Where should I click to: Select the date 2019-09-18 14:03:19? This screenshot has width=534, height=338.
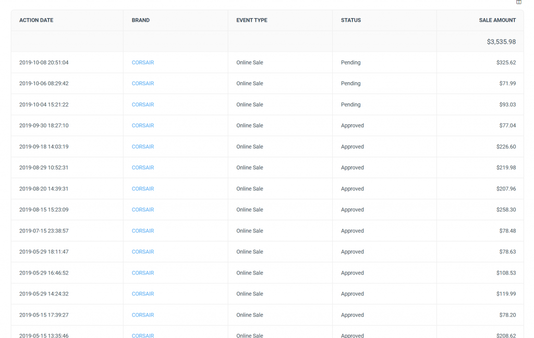click(44, 147)
